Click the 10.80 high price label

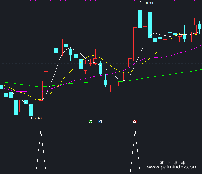148,3
